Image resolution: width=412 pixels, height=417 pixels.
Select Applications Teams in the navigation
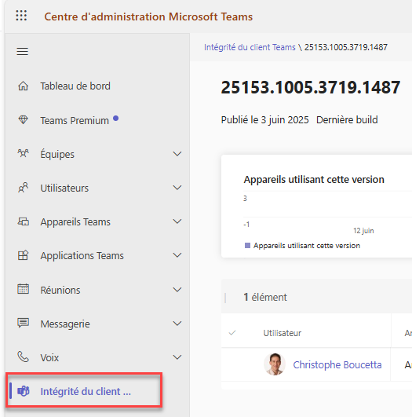pyautogui.click(x=82, y=255)
